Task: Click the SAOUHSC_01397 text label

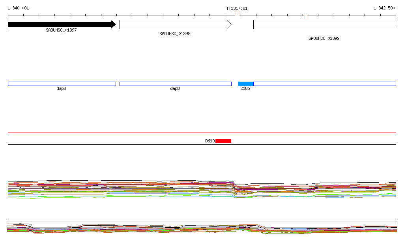Action: (61, 30)
